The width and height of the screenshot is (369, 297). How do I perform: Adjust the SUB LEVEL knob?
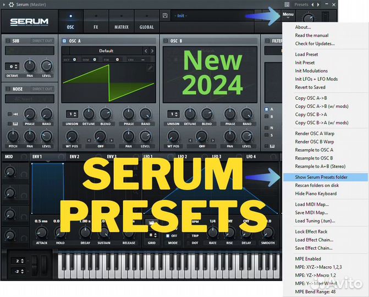tap(46, 66)
